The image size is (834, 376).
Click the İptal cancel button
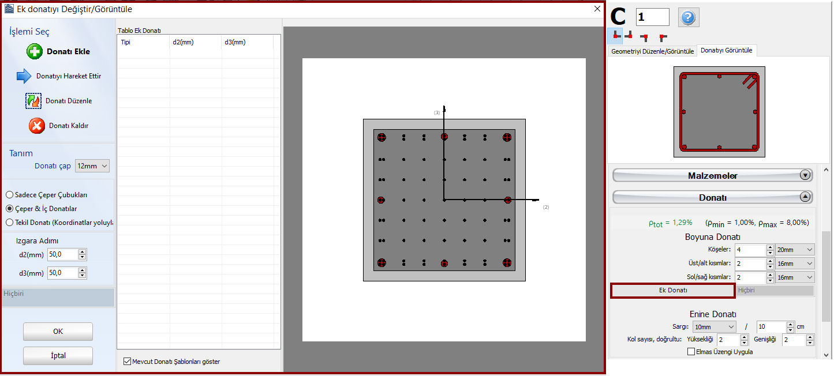tap(58, 356)
